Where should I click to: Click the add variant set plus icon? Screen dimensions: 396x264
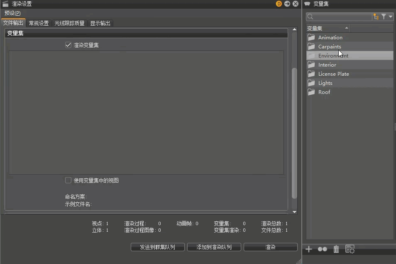coord(308,249)
